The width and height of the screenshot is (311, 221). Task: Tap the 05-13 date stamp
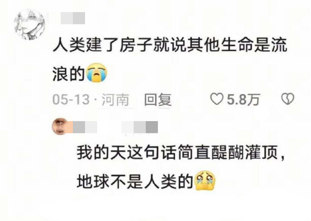pyautogui.click(x=71, y=99)
